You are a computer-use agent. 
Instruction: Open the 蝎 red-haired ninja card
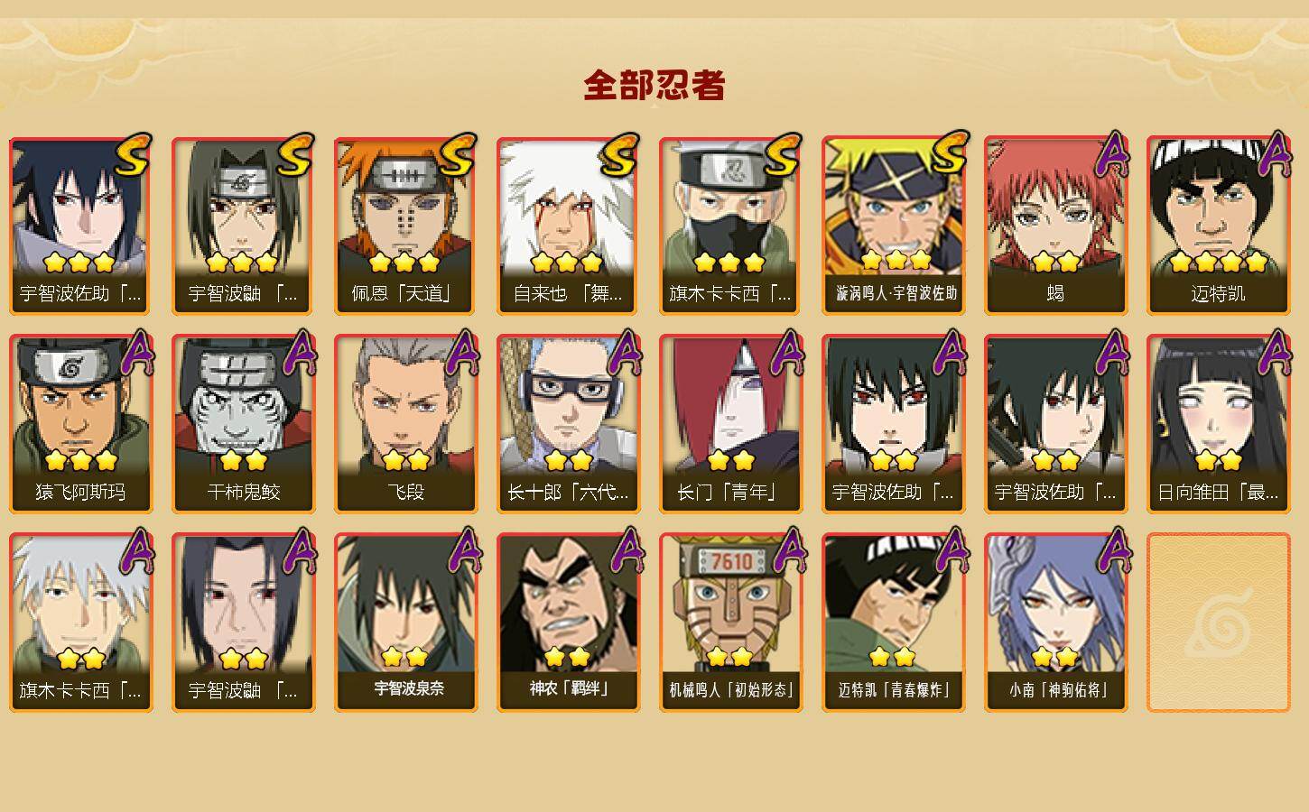coord(1055,226)
